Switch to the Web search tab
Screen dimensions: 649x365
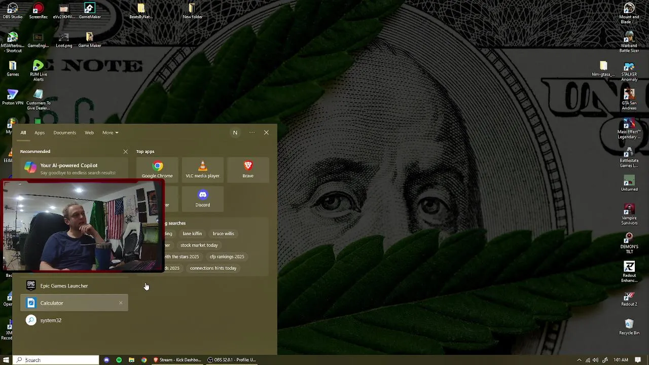click(x=89, y=133)
